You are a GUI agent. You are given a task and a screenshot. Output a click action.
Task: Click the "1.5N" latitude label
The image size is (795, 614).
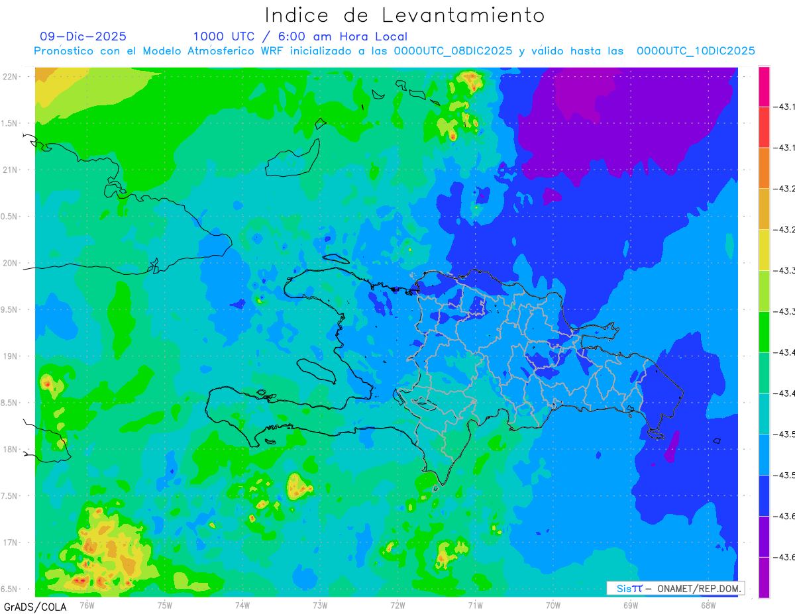[x=10, y=123]
